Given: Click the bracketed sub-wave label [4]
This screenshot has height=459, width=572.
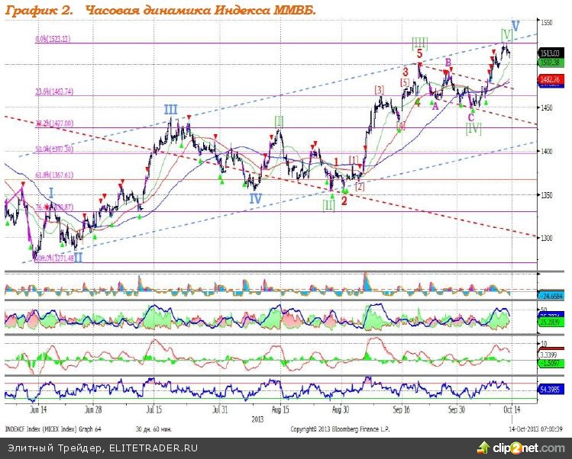Looking at the screenshot, I should tap(401, 126).
